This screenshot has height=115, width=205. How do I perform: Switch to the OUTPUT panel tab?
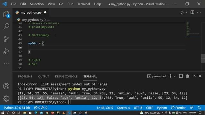(x=44, y=76)
